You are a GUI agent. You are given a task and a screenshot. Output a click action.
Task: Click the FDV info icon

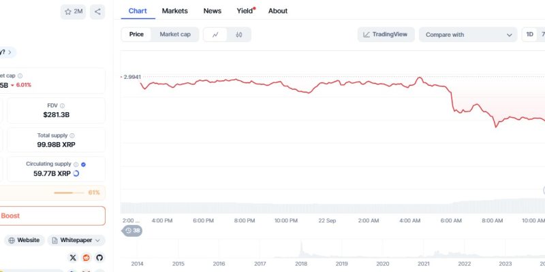[63, 105]
